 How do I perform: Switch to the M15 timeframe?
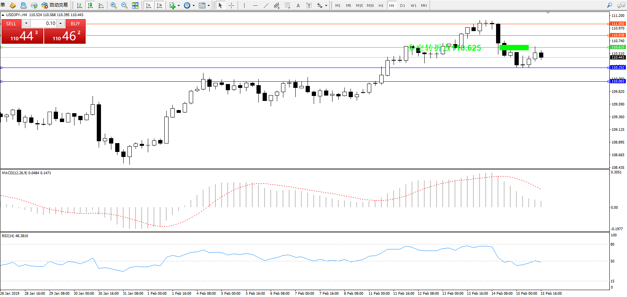pos(359,5)
